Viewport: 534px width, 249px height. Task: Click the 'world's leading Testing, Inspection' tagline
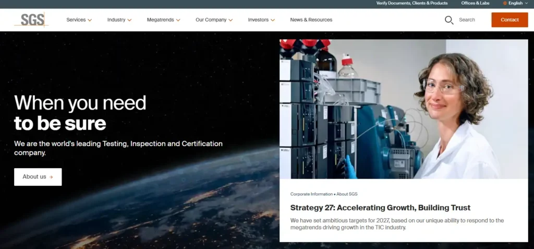point(118,148)
